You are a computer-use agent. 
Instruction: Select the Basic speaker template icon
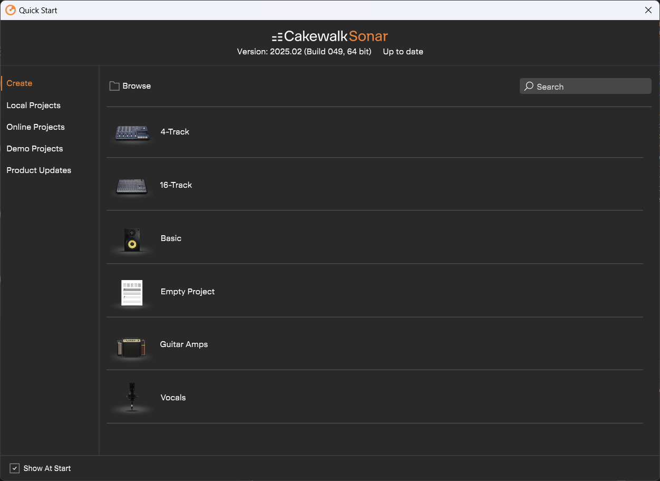click(131, 238)
